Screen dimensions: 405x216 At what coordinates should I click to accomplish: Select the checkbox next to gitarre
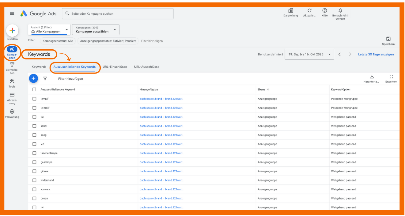[x=34, y=171]
